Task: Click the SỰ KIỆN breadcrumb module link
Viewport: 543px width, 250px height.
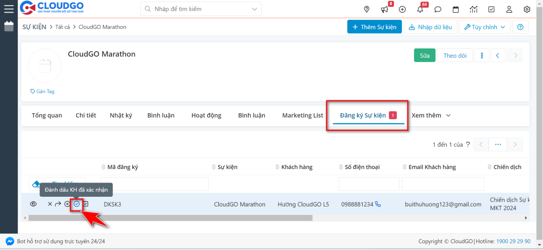Action: coord(34,27)
